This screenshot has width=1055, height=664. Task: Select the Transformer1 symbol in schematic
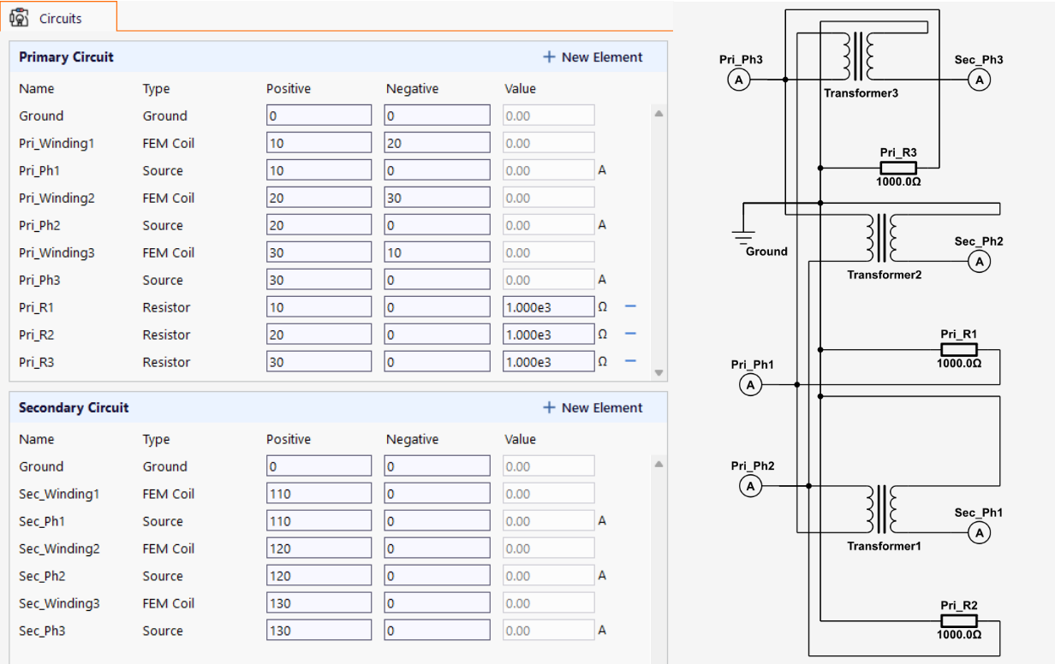(884, 509)
